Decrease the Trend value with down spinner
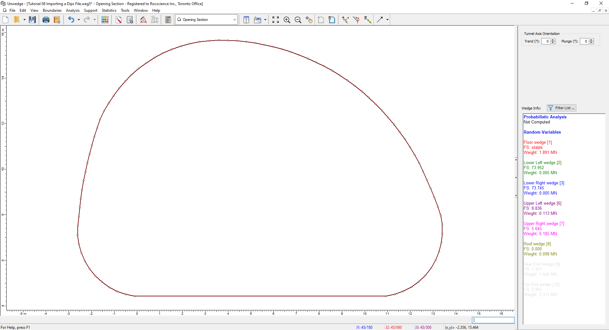Screen dimensions: 609x330 point(553,43)
